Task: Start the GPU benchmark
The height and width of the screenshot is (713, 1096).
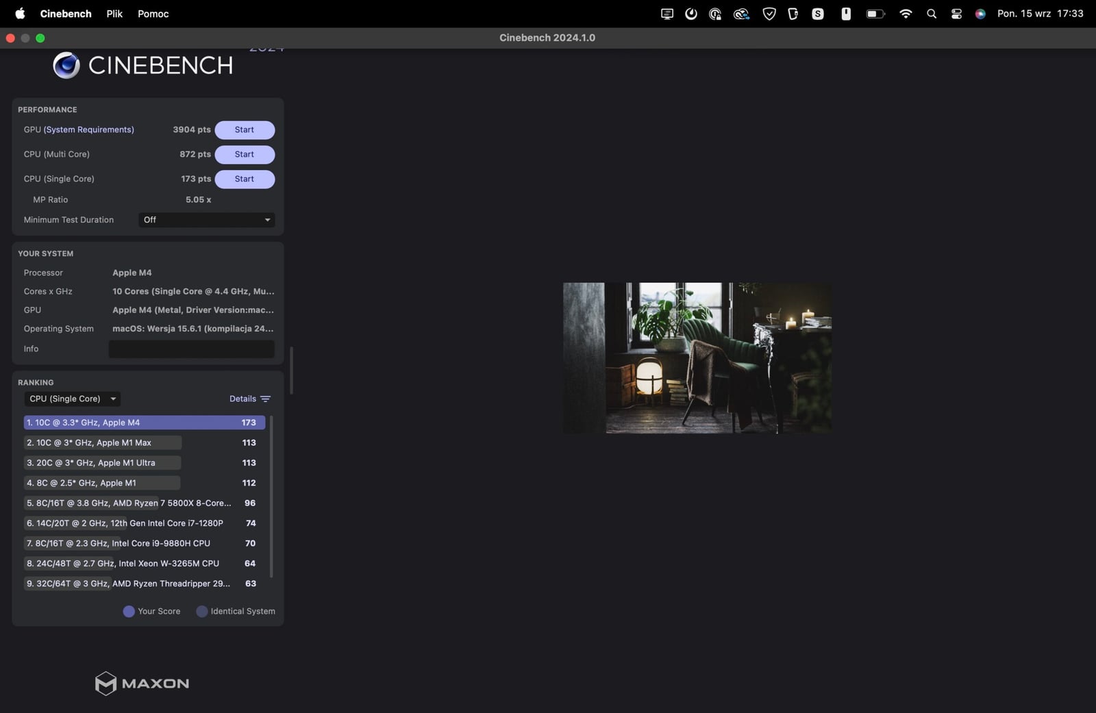Action: coord(245,130)
